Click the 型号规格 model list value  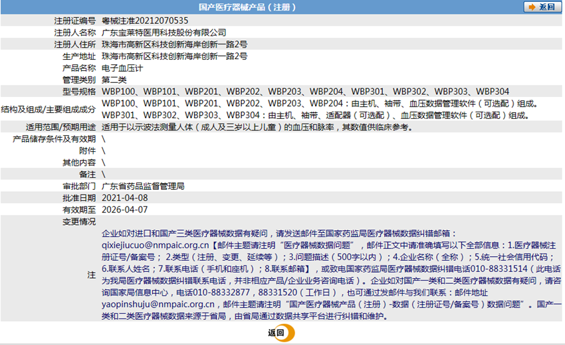305,92
